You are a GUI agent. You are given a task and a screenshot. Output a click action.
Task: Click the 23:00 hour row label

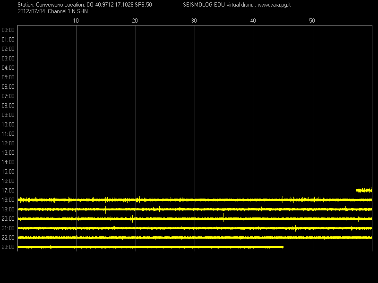click(x=8, y=247)
